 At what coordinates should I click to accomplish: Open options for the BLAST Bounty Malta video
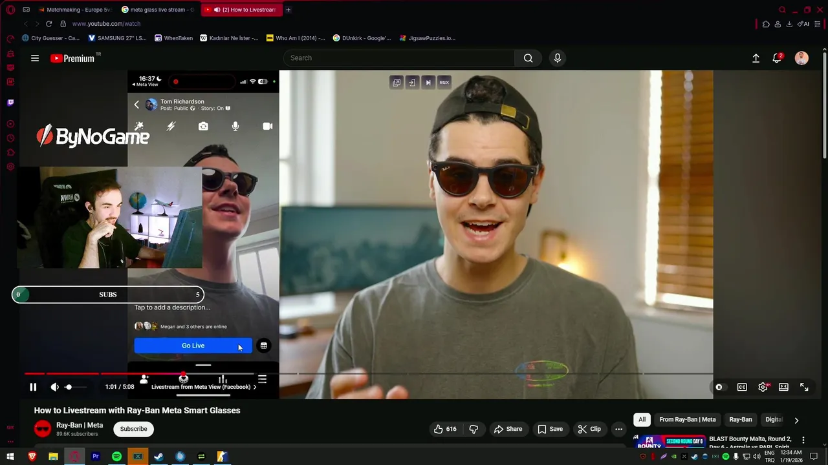pyautogui.click(x=803, y=440)
